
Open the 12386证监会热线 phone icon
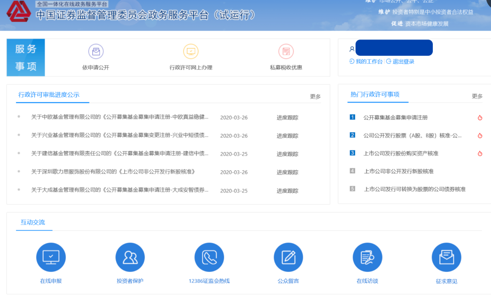pyautogui.click(x=209, y=257)
